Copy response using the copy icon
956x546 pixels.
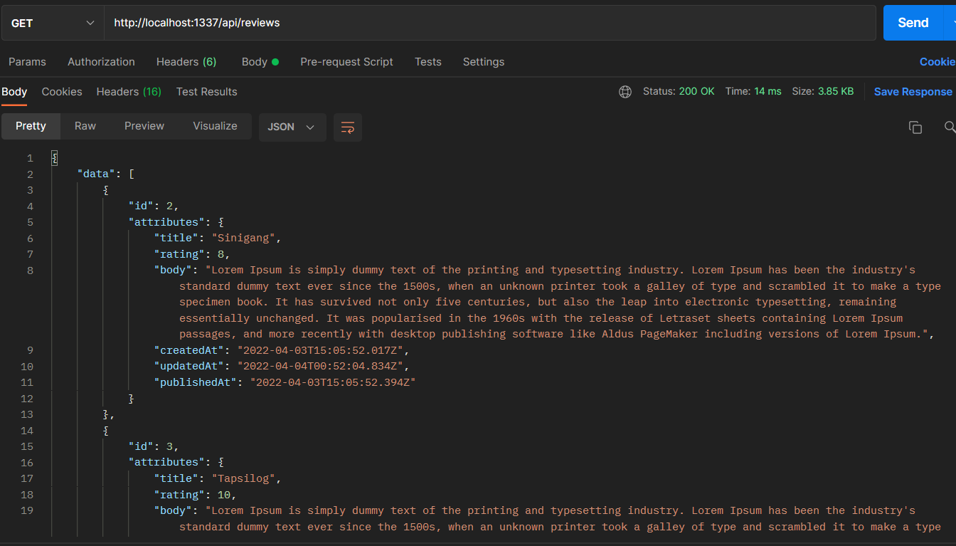915,127
